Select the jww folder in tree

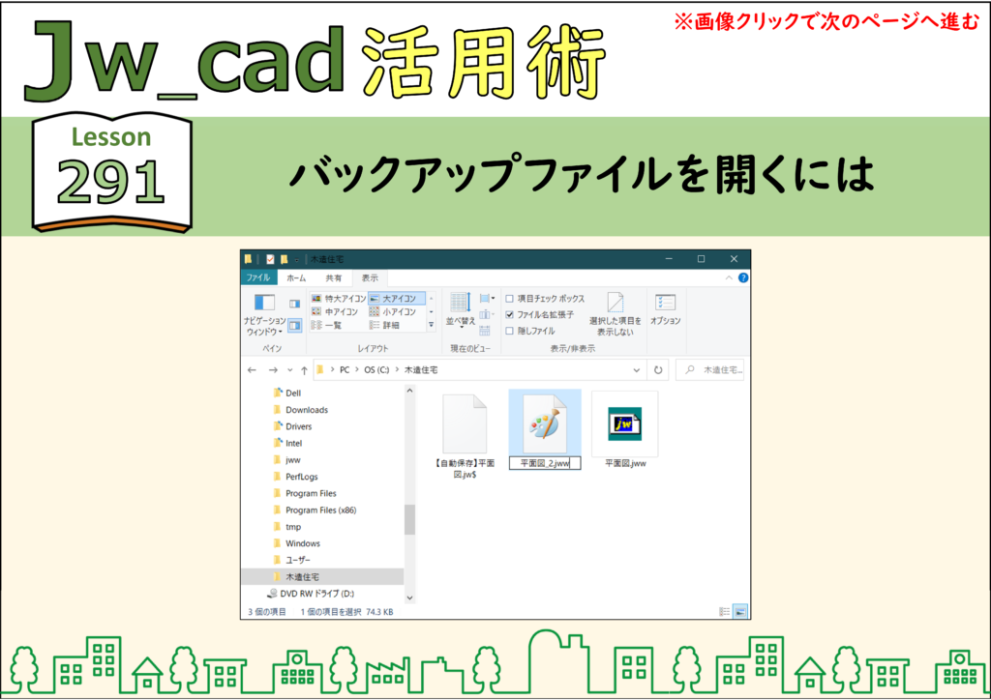(x=286, y=459)
